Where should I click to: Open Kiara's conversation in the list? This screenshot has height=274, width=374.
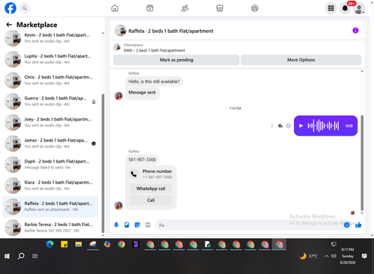50,186
